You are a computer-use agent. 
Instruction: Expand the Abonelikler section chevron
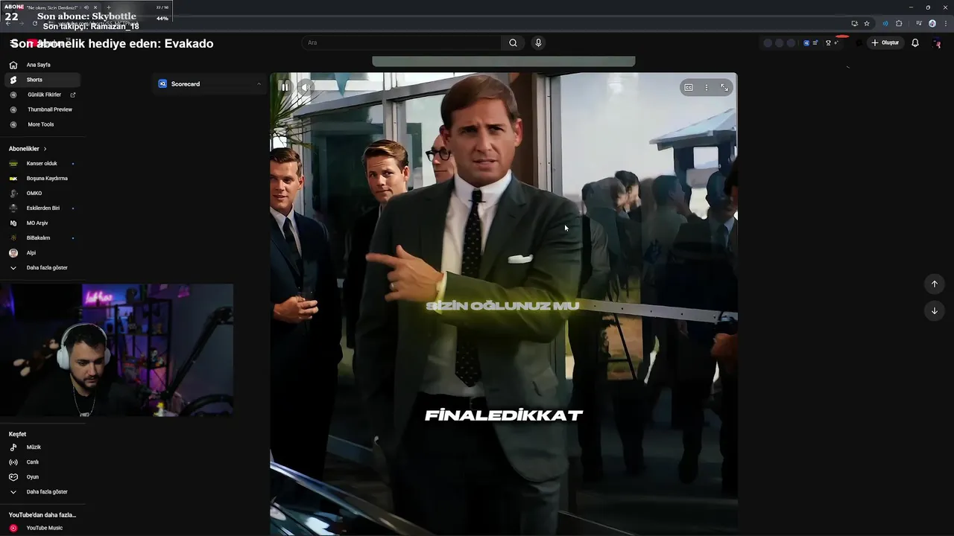pos(45,149)
